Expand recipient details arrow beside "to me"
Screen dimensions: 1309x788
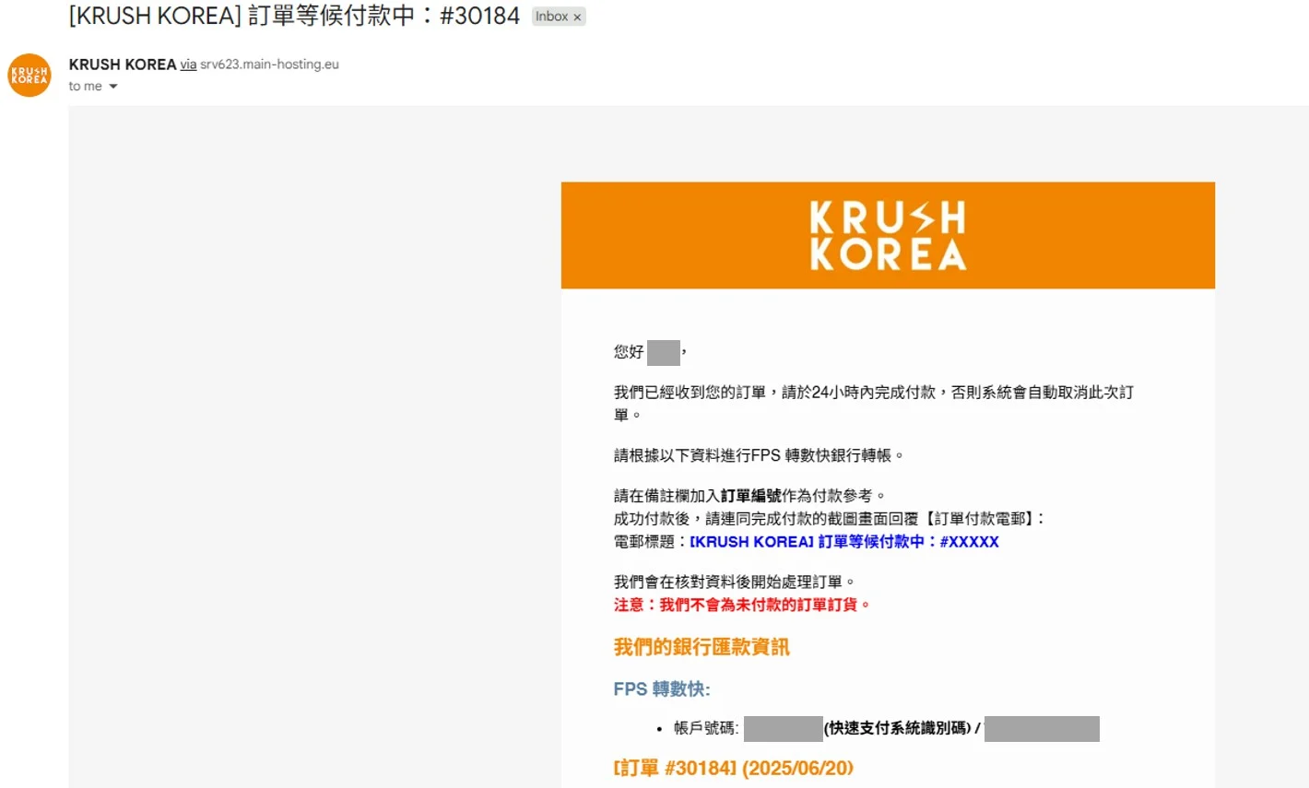tap(113, 87)
